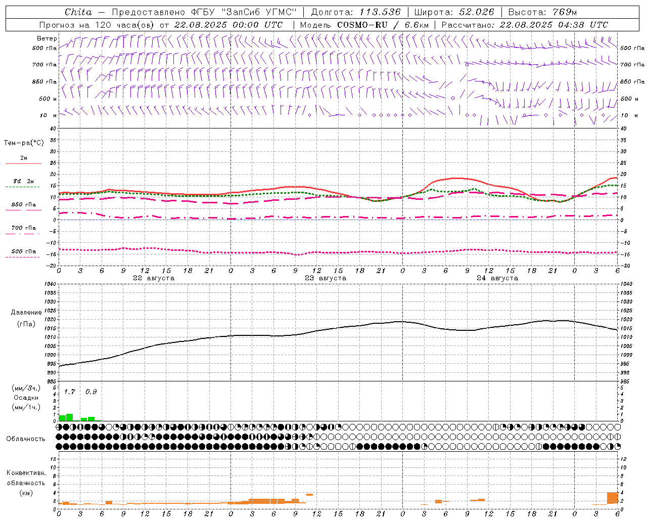Click the "2м" temperature legend entry
Viewport: 647px width, 518px height.
tap(24, 158)
